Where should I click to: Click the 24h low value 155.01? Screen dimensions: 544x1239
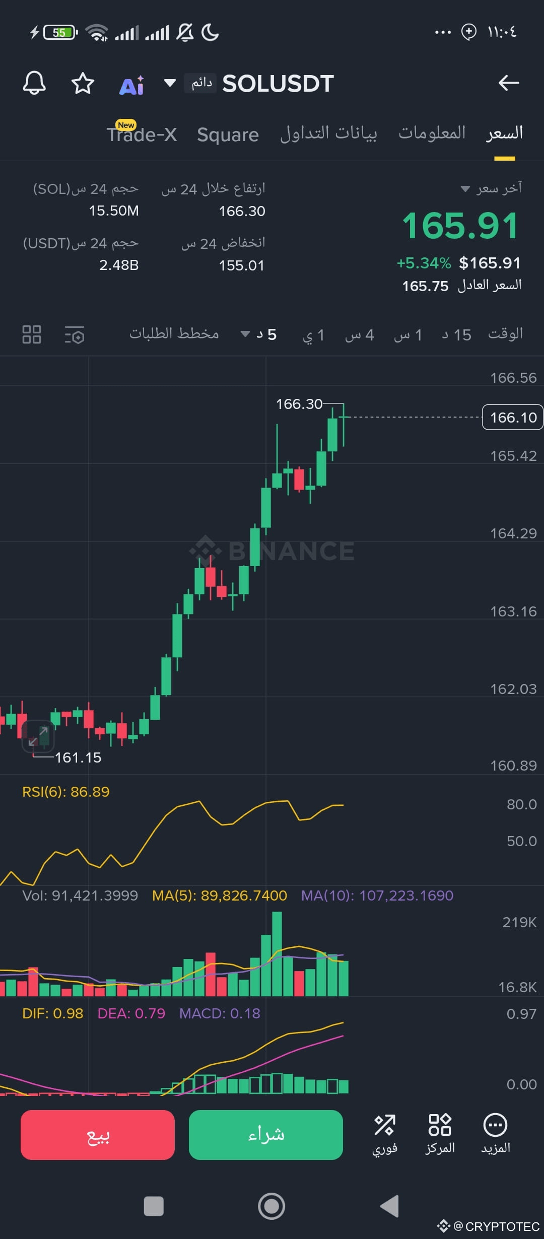(241, 265)
